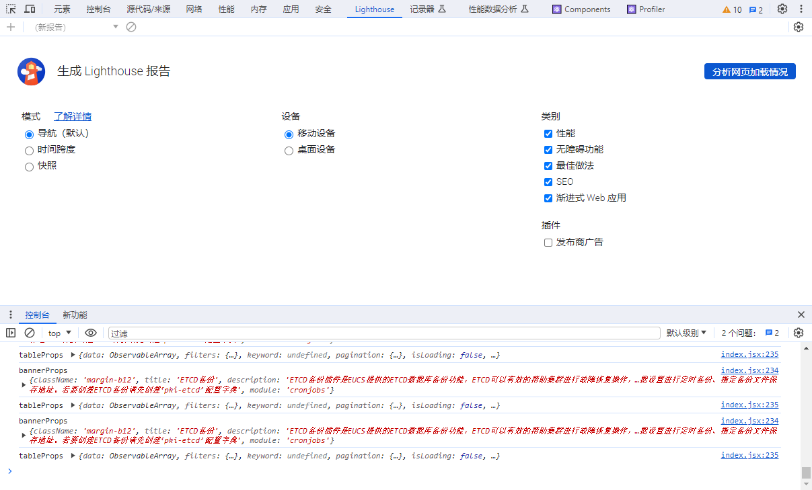Select 移动设备 device radio
Screen dimensions: 812x490
point(289,134)
